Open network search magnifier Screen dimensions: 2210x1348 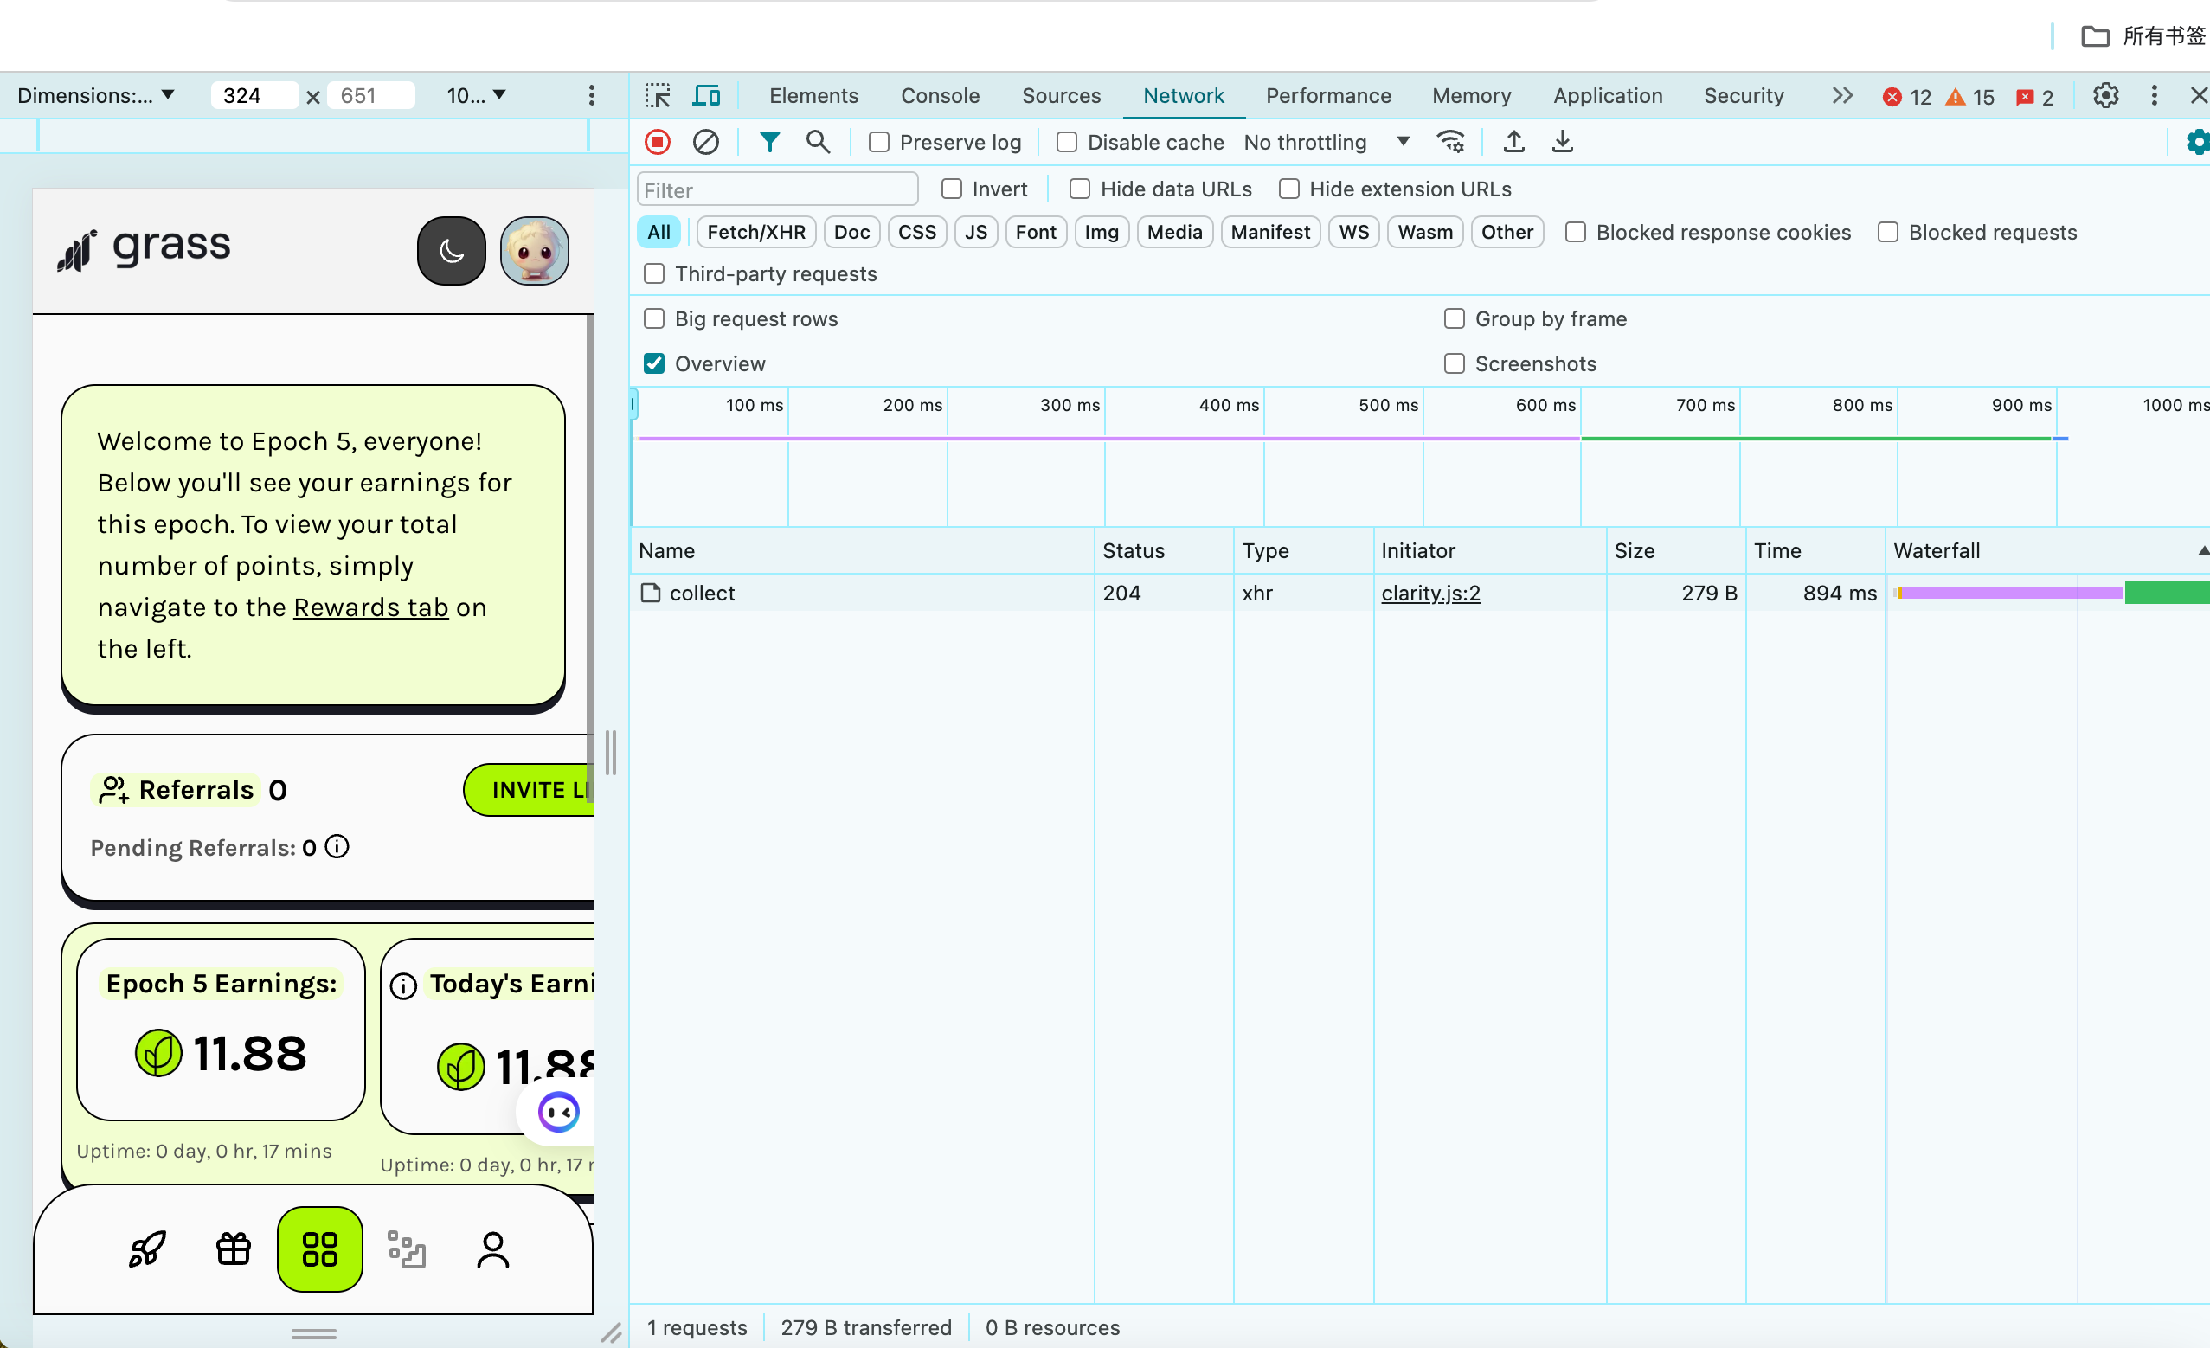point(817,142)
